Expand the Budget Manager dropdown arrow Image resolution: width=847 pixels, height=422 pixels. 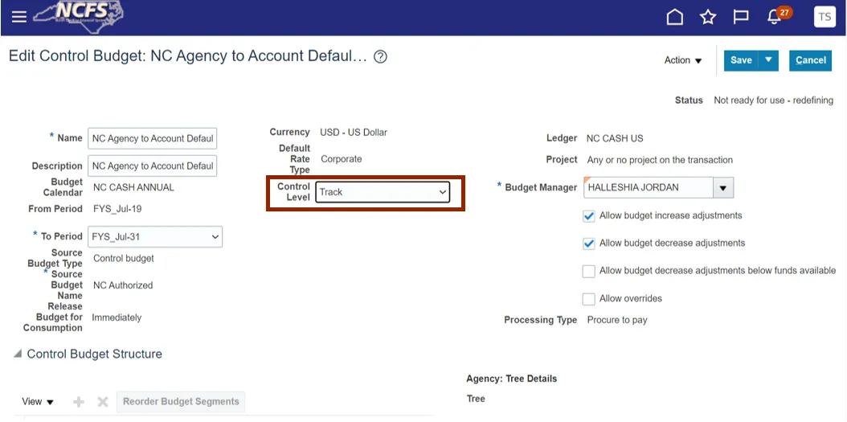pos(723,188)
